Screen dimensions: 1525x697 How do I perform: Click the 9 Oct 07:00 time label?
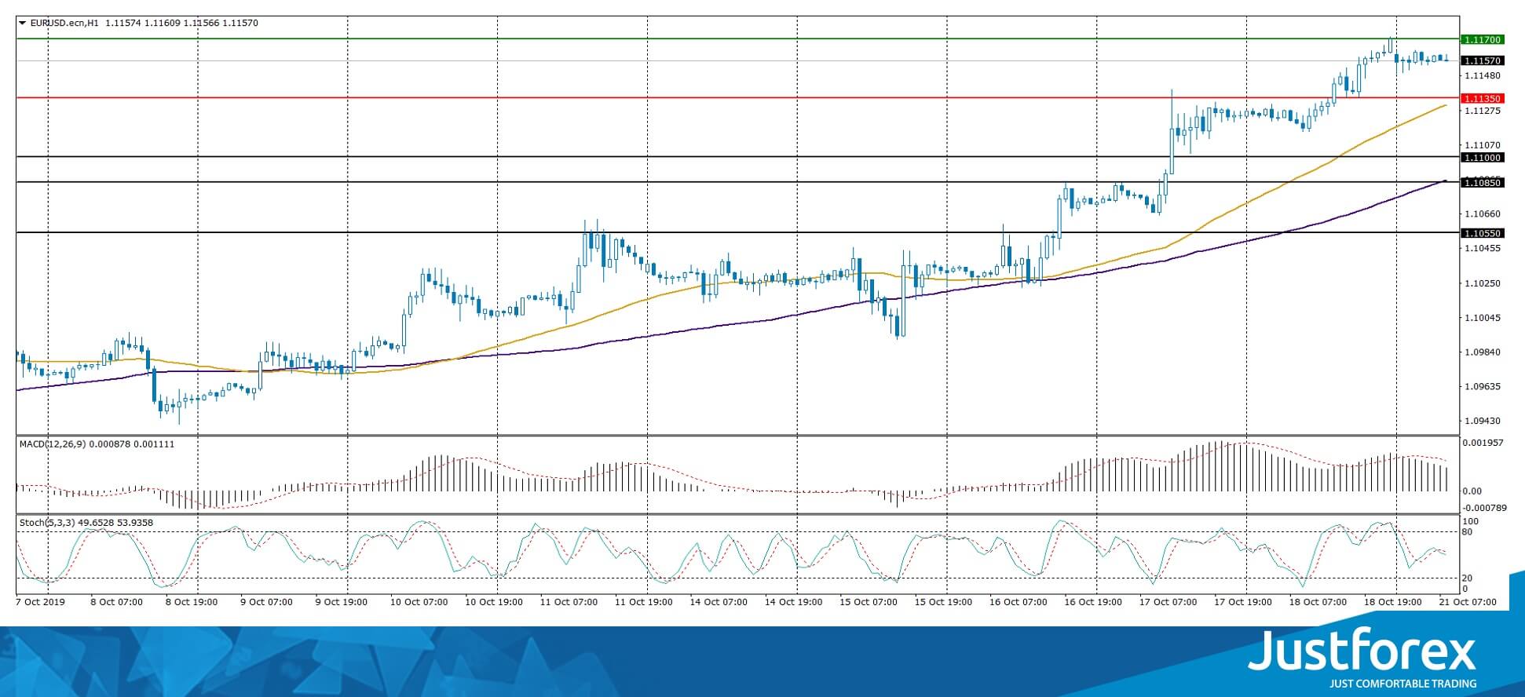tap(266, 602)
